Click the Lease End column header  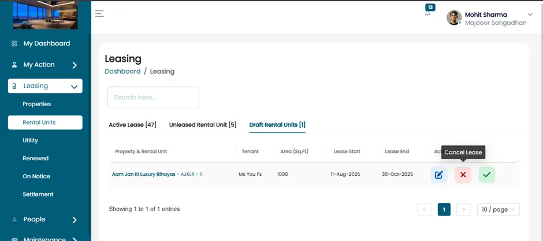[397, 152]
